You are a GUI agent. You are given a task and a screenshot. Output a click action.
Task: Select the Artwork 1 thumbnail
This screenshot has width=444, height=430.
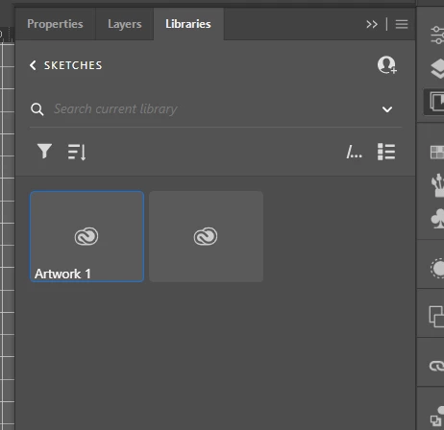(x=86, y=236)
